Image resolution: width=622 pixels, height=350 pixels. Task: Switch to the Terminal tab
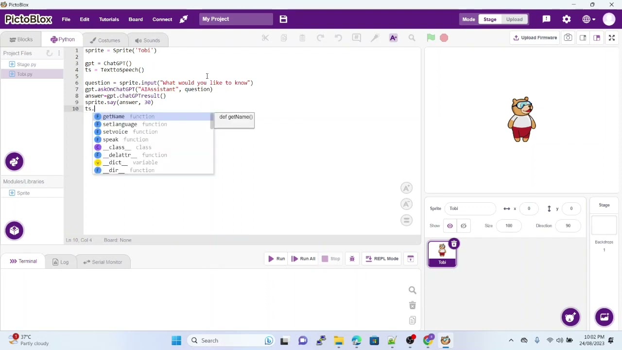(x=23, y=262)
